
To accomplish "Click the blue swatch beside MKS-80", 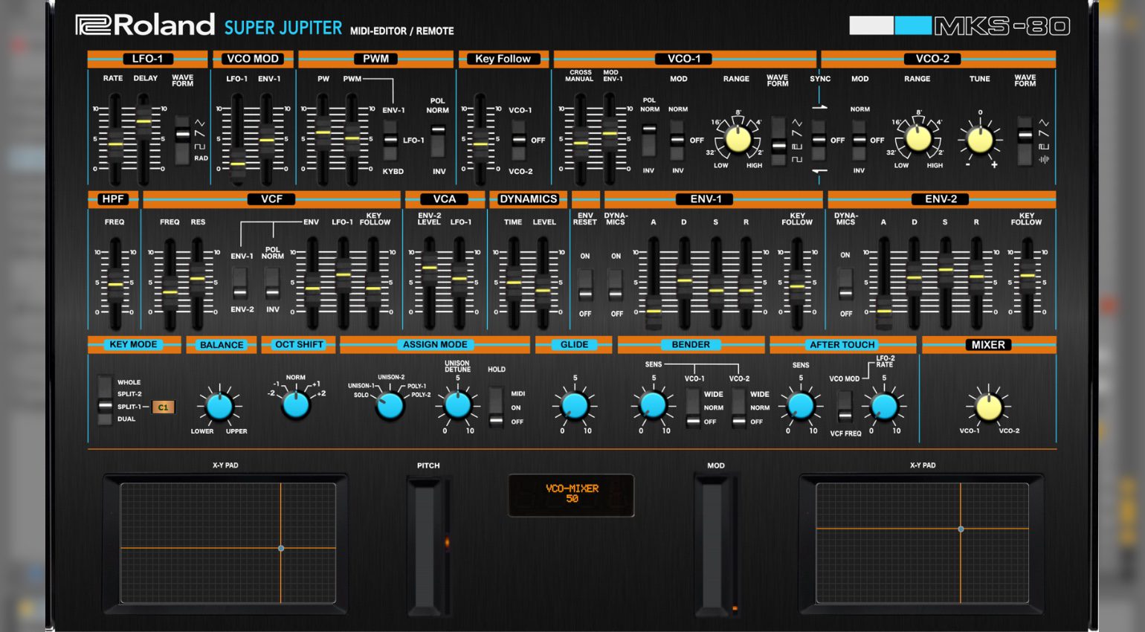I will click(x=913, y=26).
